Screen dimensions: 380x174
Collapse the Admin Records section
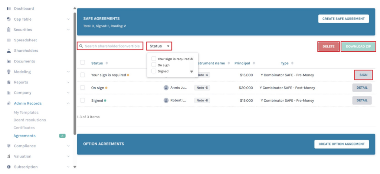point(68,103)
